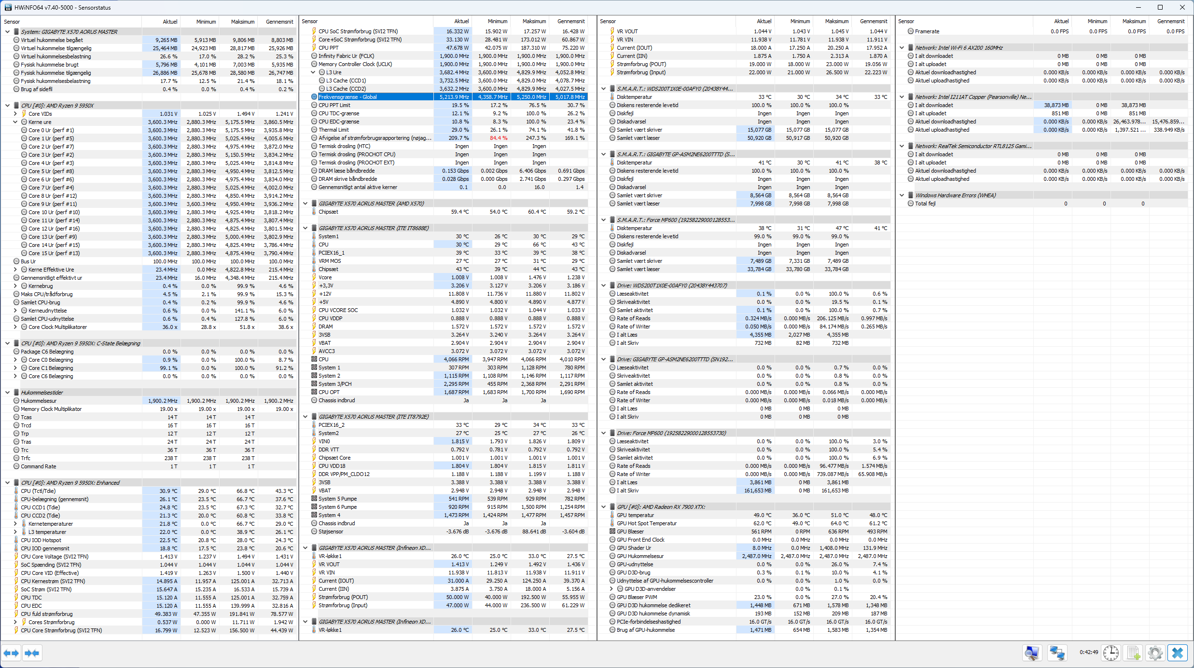This screenshot has width=1194, height=668.
Task: Click thermometer icon next to CPU (Tctl/Tdie)
Action: pos(16,491)
